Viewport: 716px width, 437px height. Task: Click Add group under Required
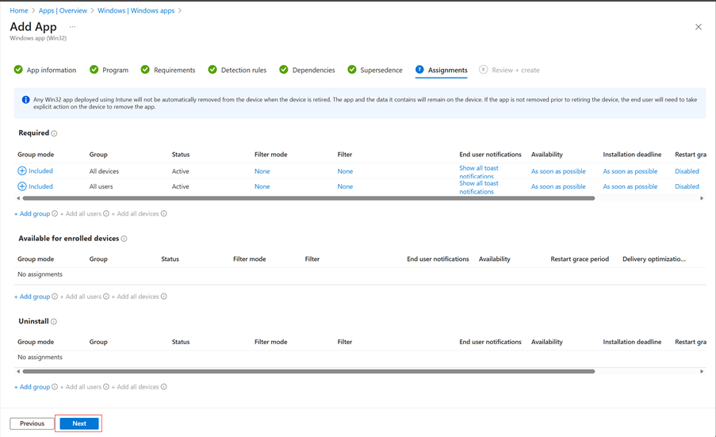(x=32, y=213)
